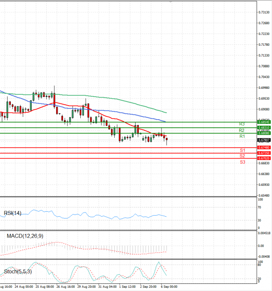
Task: Click the 0.66380 price axis value
Action: pyautogui.click(x=264, y=174)
